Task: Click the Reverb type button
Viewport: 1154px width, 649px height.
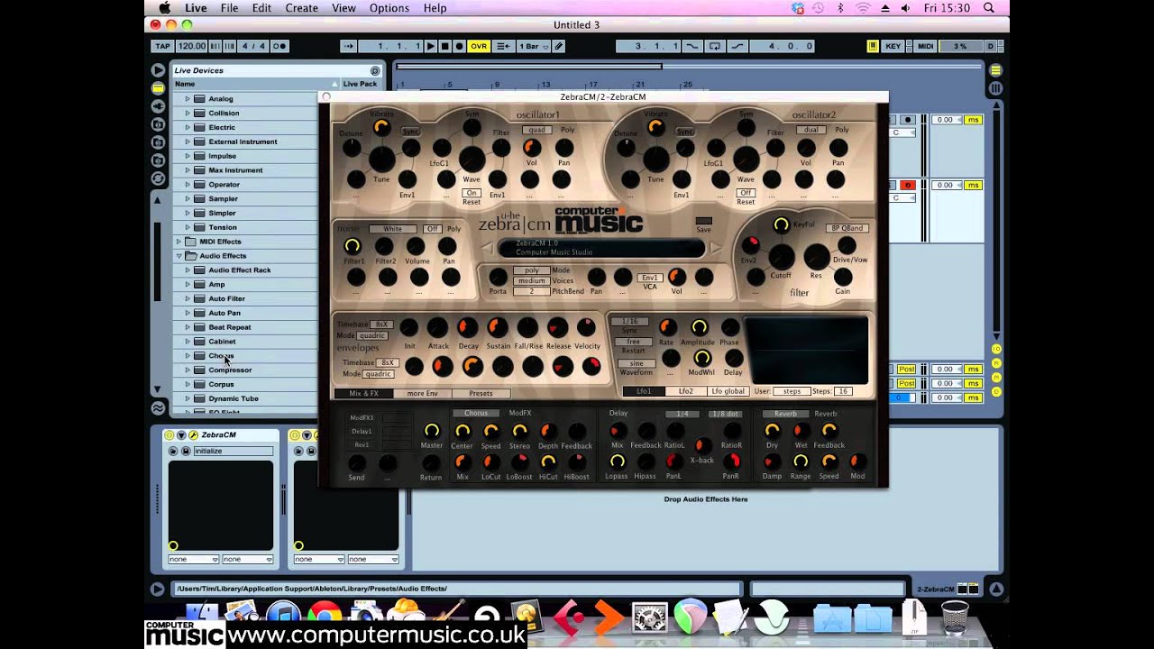Action: coord(785,414)
